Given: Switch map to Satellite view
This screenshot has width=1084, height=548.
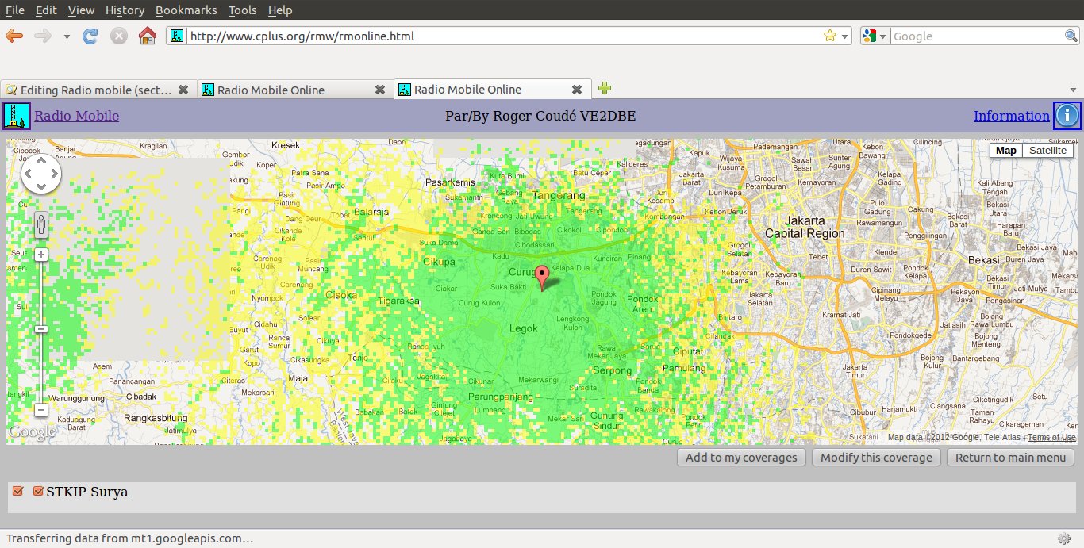Looking at the screenshot, I should (x=1047, y=151).
